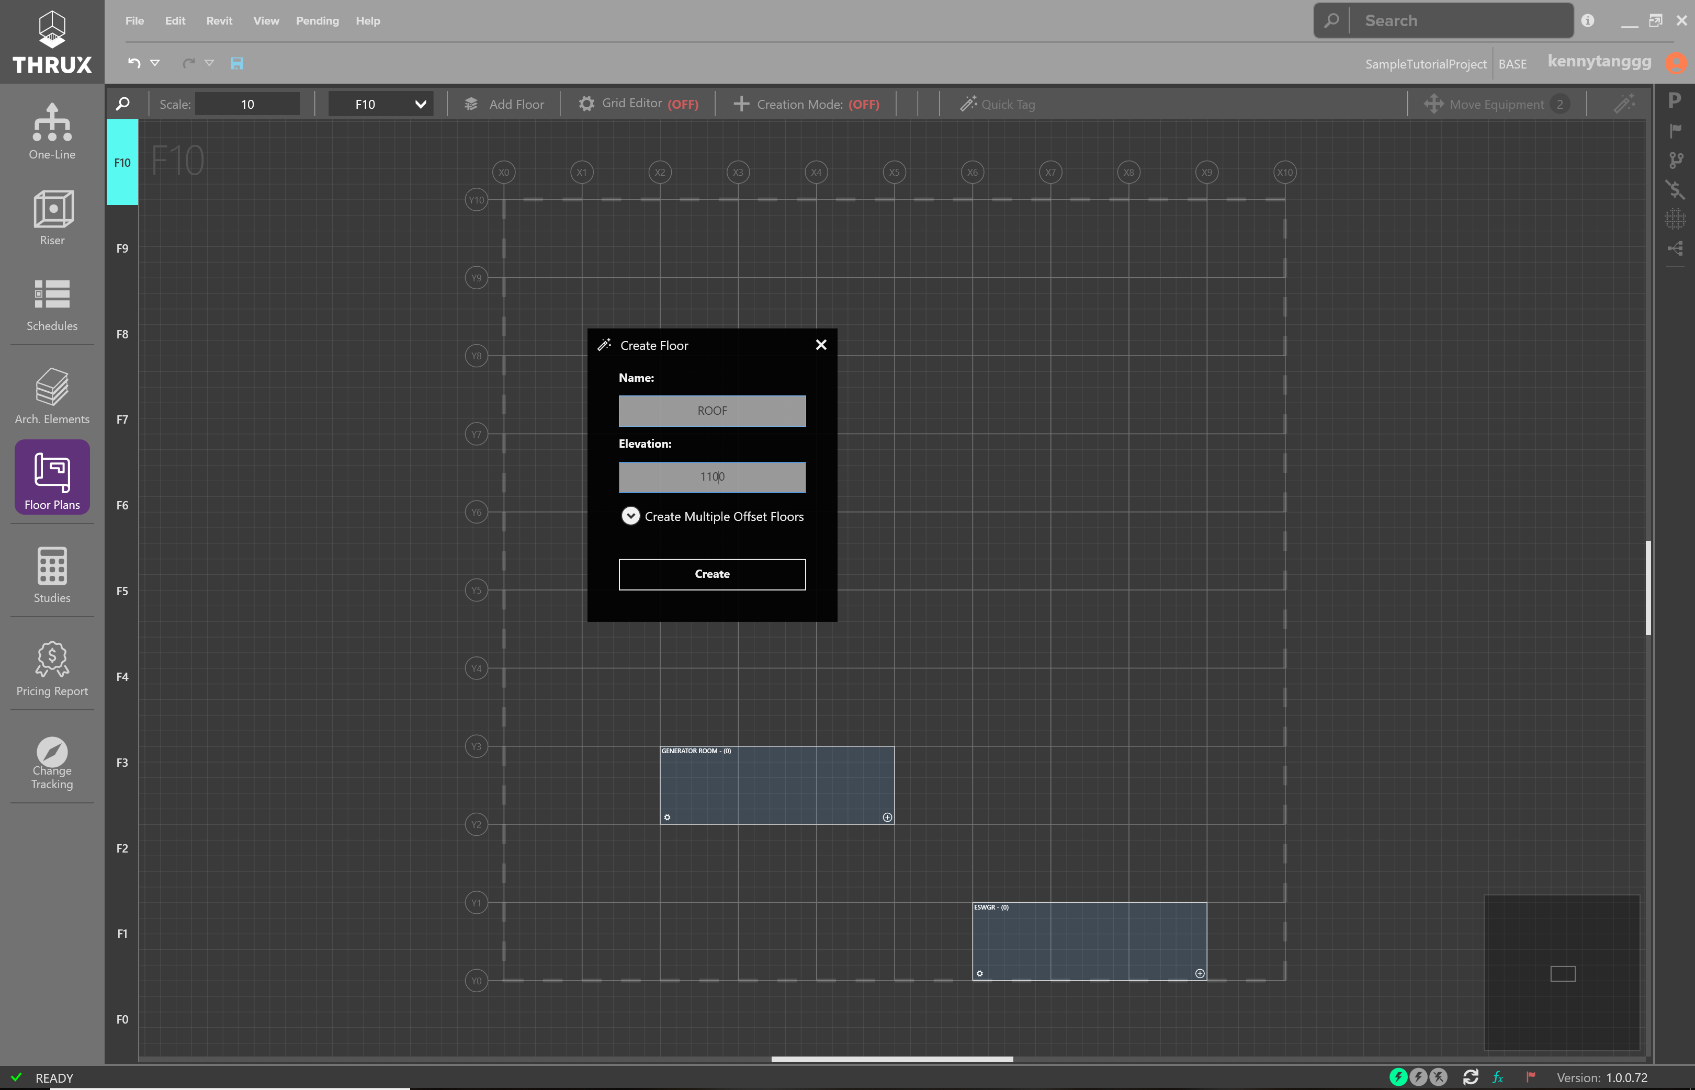Open the File menu
This screenshot has width=1695, height=1090.
[x=134, y=20]
